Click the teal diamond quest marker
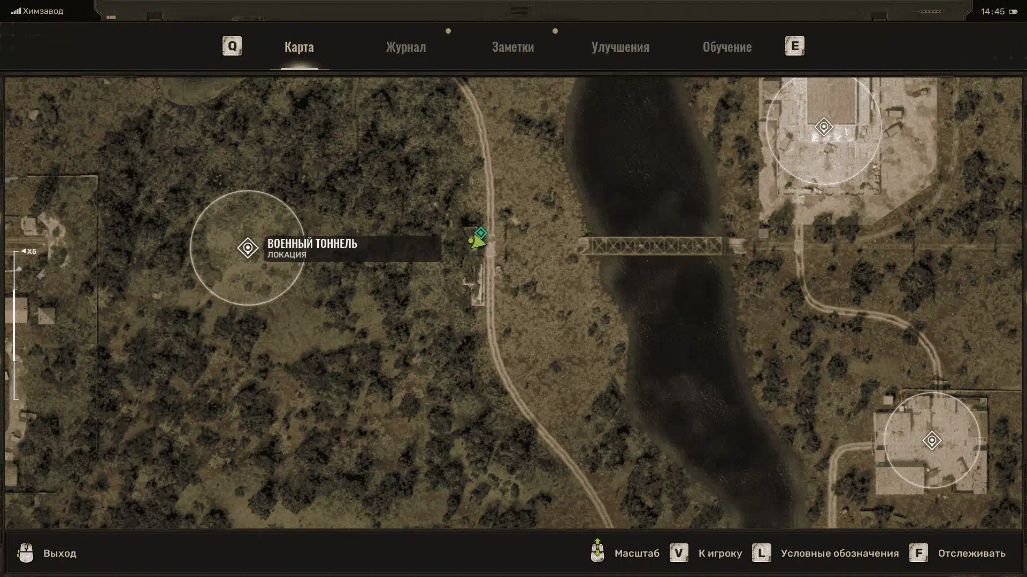This screenshot has height=577, width=1027. tap(481, 233)
